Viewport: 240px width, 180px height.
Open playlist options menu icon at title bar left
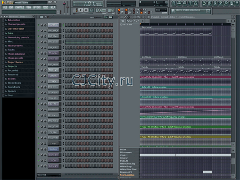click(121, 17)
